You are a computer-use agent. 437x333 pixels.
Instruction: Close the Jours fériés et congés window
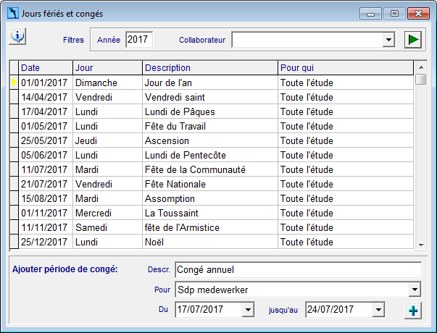(x=418, y=13)
